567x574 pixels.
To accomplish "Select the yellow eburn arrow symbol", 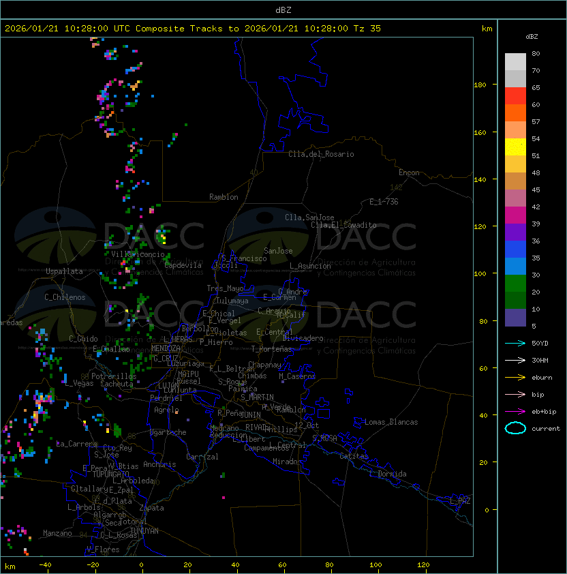I will [515, 377].
